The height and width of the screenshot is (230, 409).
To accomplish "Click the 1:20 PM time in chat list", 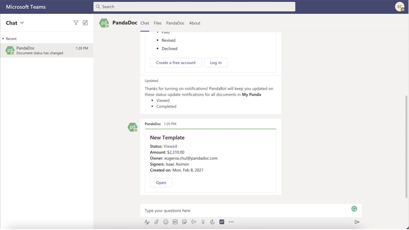I will [x=82, y=48].
